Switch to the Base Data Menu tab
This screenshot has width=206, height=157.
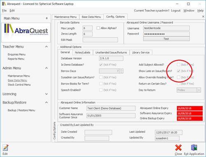point(91,17)
